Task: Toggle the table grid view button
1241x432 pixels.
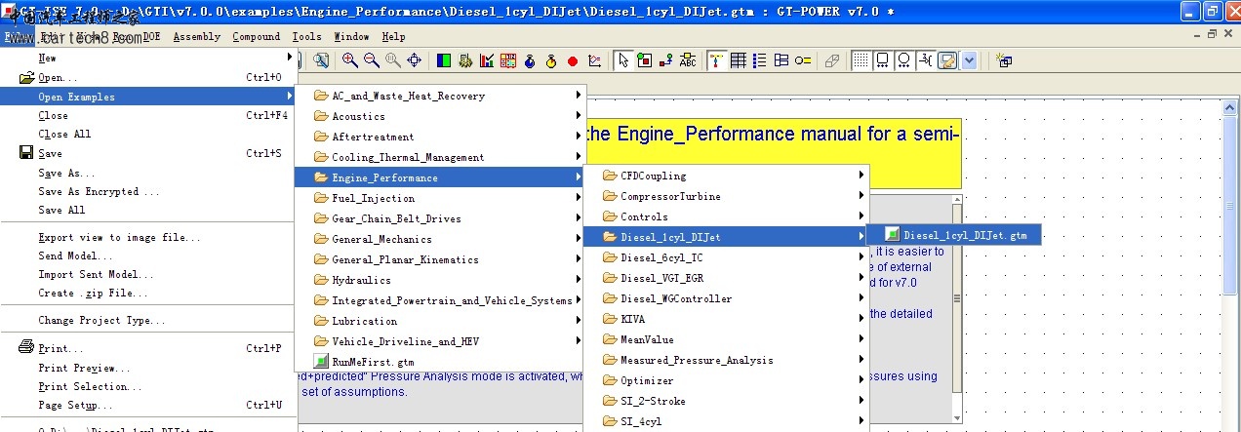Action: point(739,60)
